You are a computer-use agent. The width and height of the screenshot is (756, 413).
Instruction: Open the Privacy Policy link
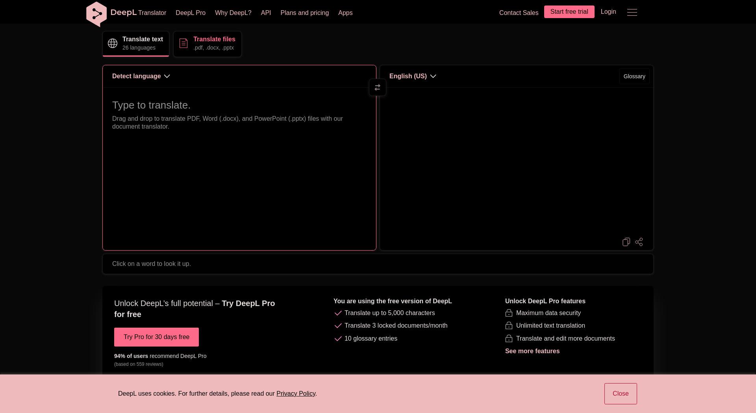[296, 394]
